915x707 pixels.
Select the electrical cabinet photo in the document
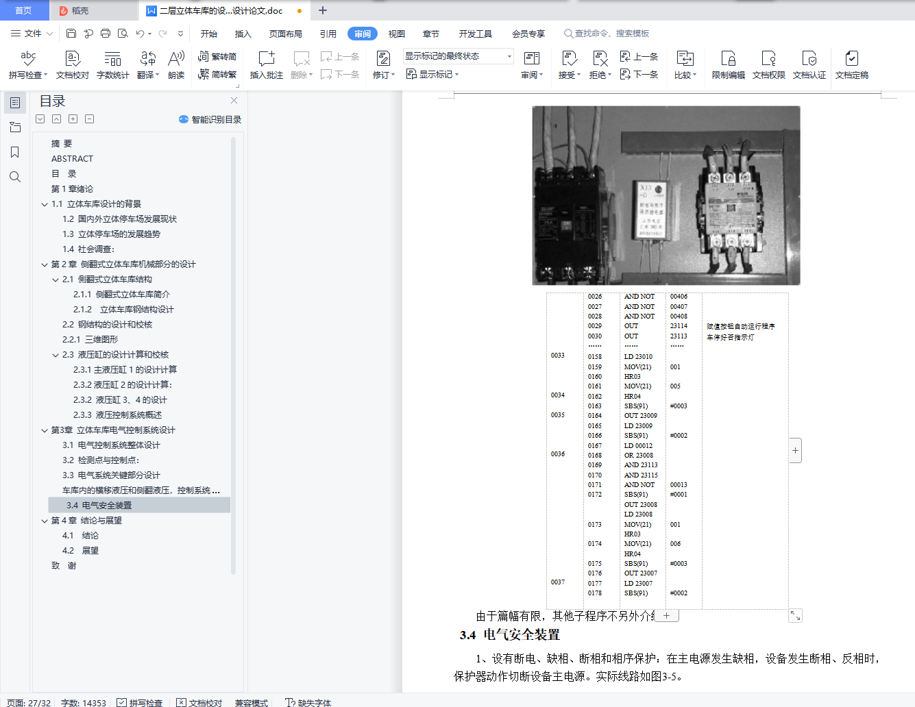(666, 195)
